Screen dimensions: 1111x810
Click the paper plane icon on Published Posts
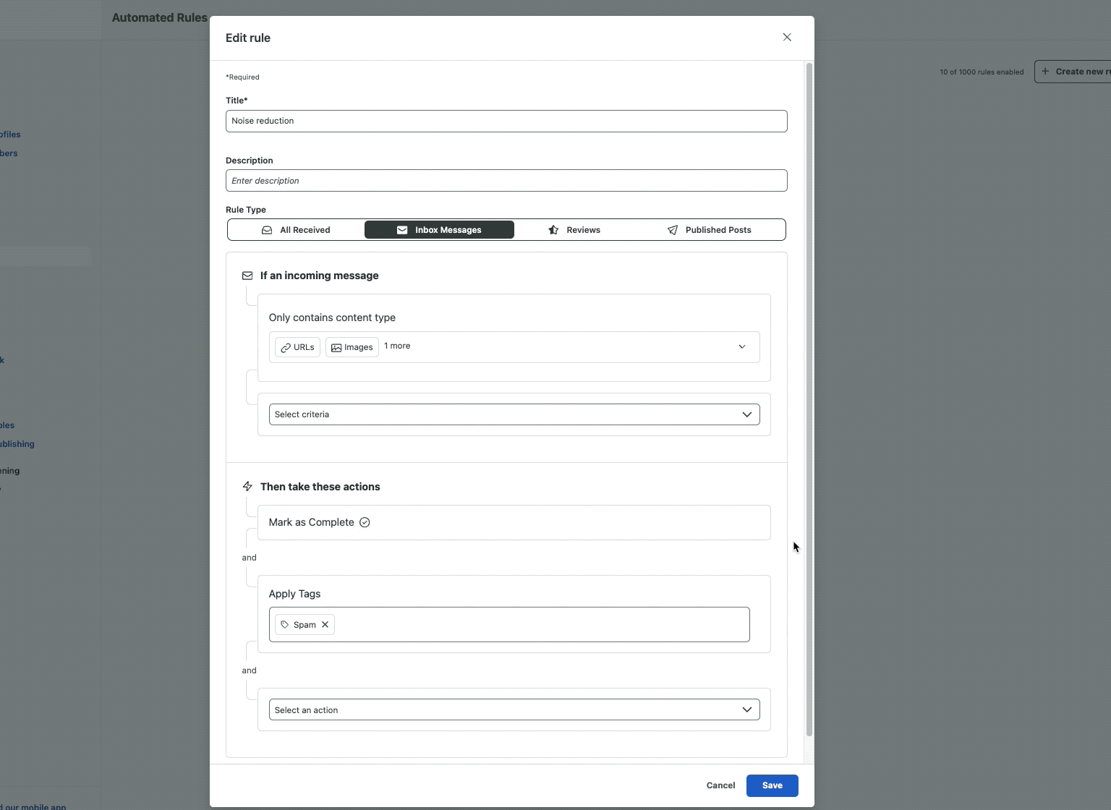pos(673,229)
